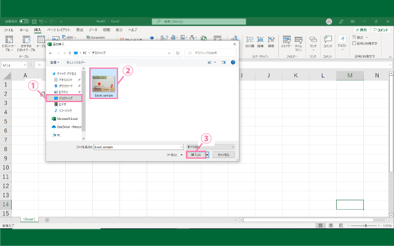Click the refresh icon beside address bar
The height and width of the screenshot is (246, 394).
pyautogui.click(x=178, y=53)
